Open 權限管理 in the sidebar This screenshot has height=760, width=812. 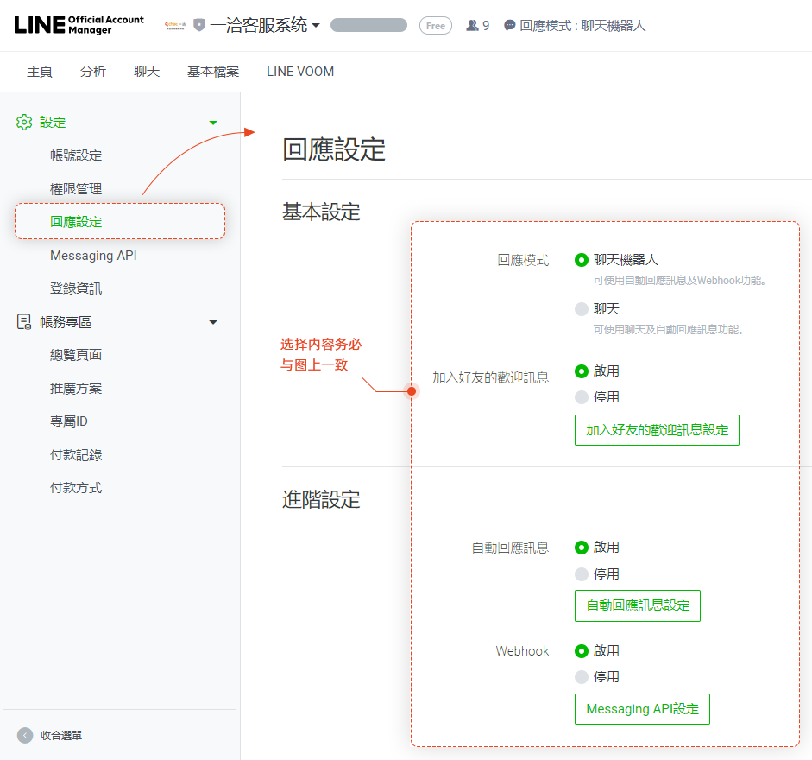point(76,188)
